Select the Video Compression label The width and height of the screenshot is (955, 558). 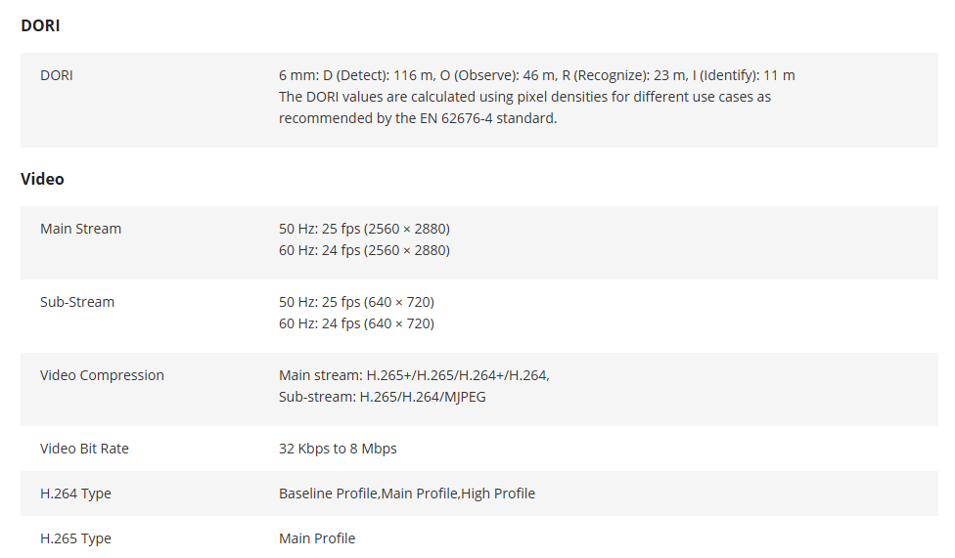click(x=102, y=375)
